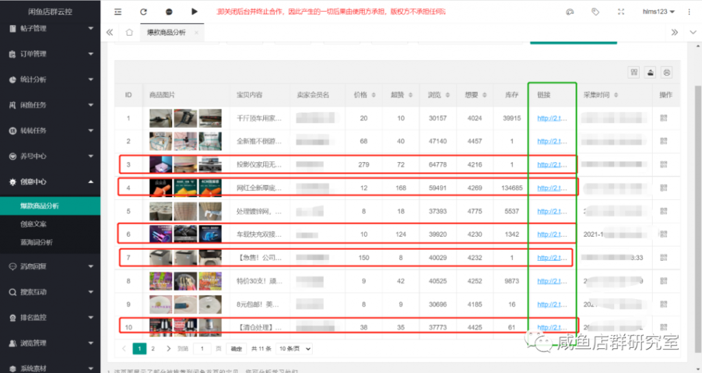Expand the 搜索互动 sidebar menu
702x373 pixels.
[x=50, y=292]
